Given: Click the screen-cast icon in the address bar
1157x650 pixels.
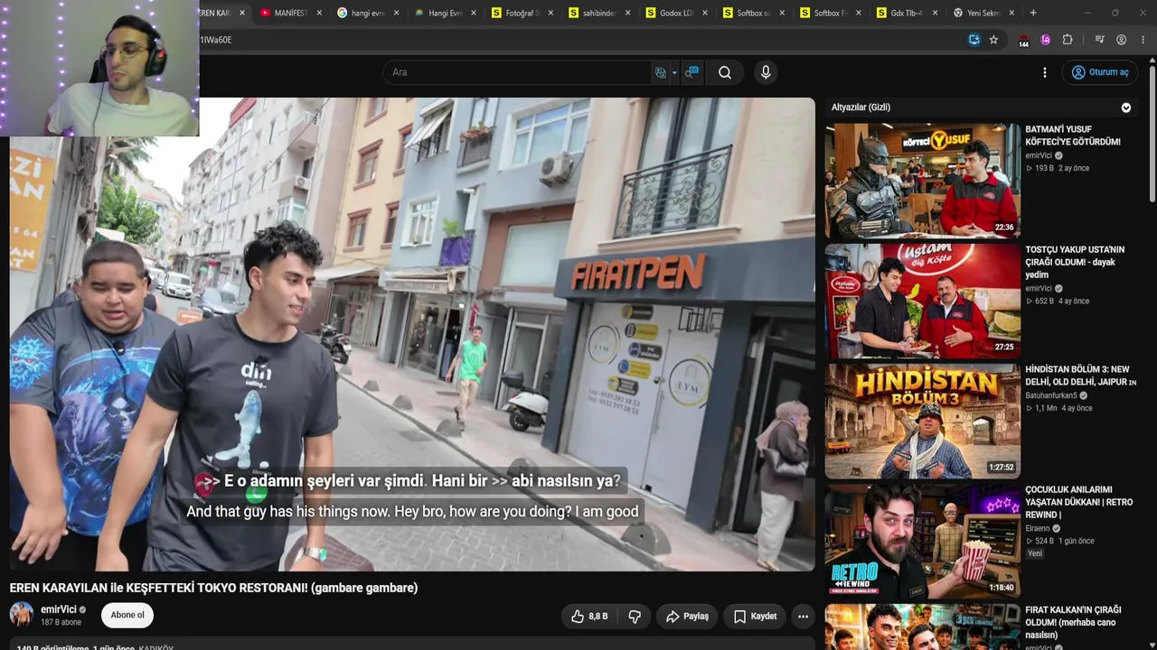Looking at the screenshot, I should (x=974, y=40).
